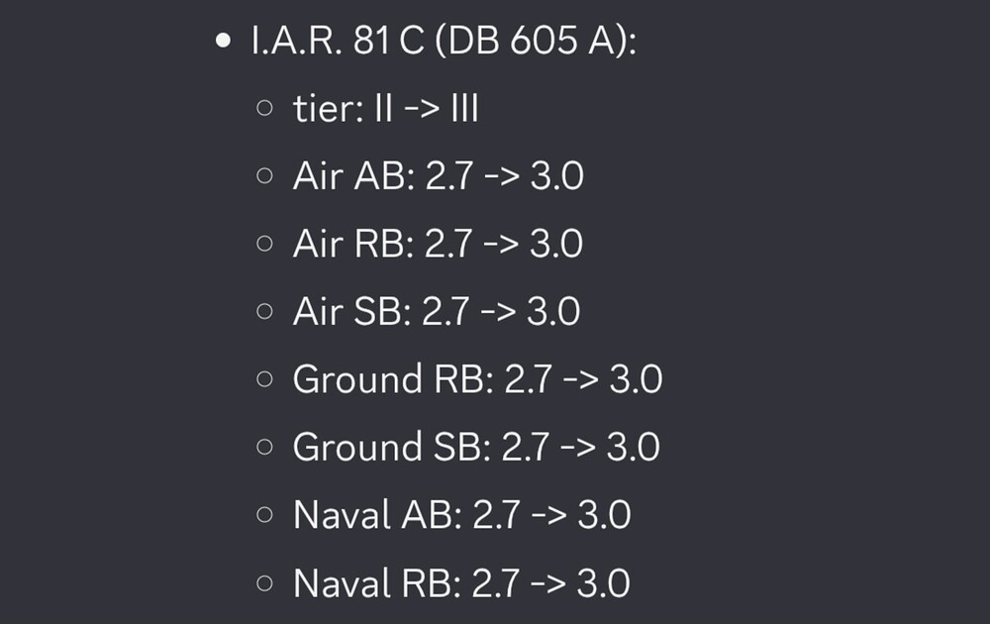Image resolution: width=990 pixels, height=624 pixels.
Task: Select the tier: II -> III line
Action: 386,108
